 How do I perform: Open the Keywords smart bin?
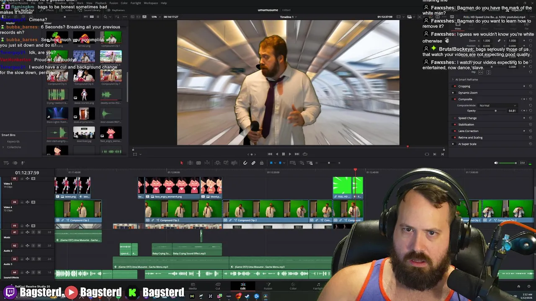click(x=13, y=141)
